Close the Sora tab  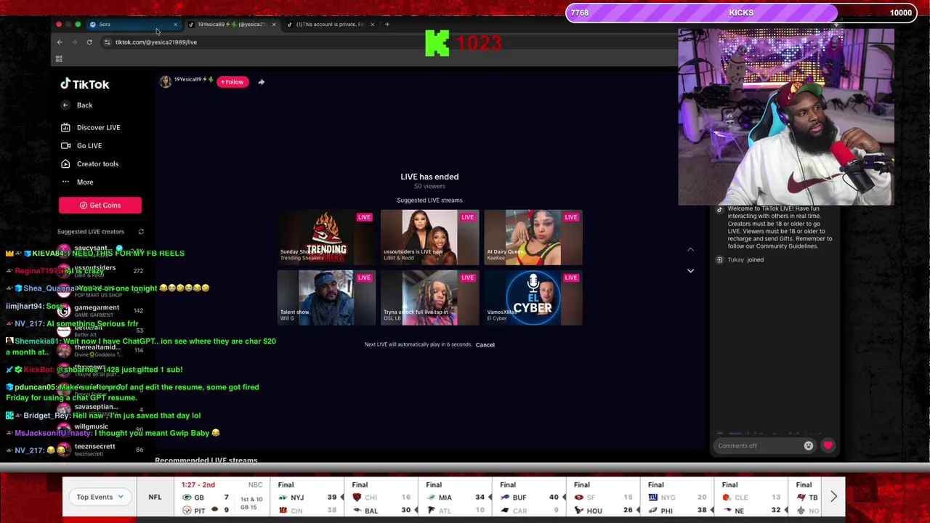pos(175,25)
